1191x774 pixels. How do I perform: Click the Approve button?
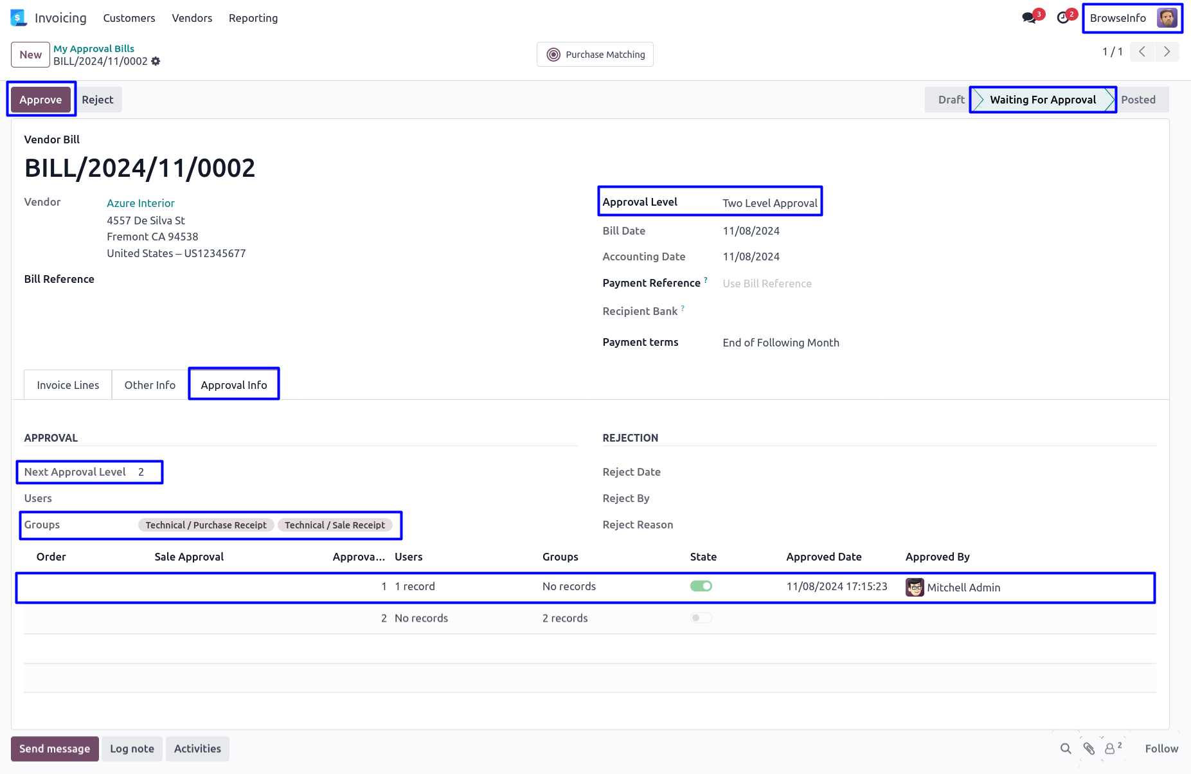click(x=40, y=100)
